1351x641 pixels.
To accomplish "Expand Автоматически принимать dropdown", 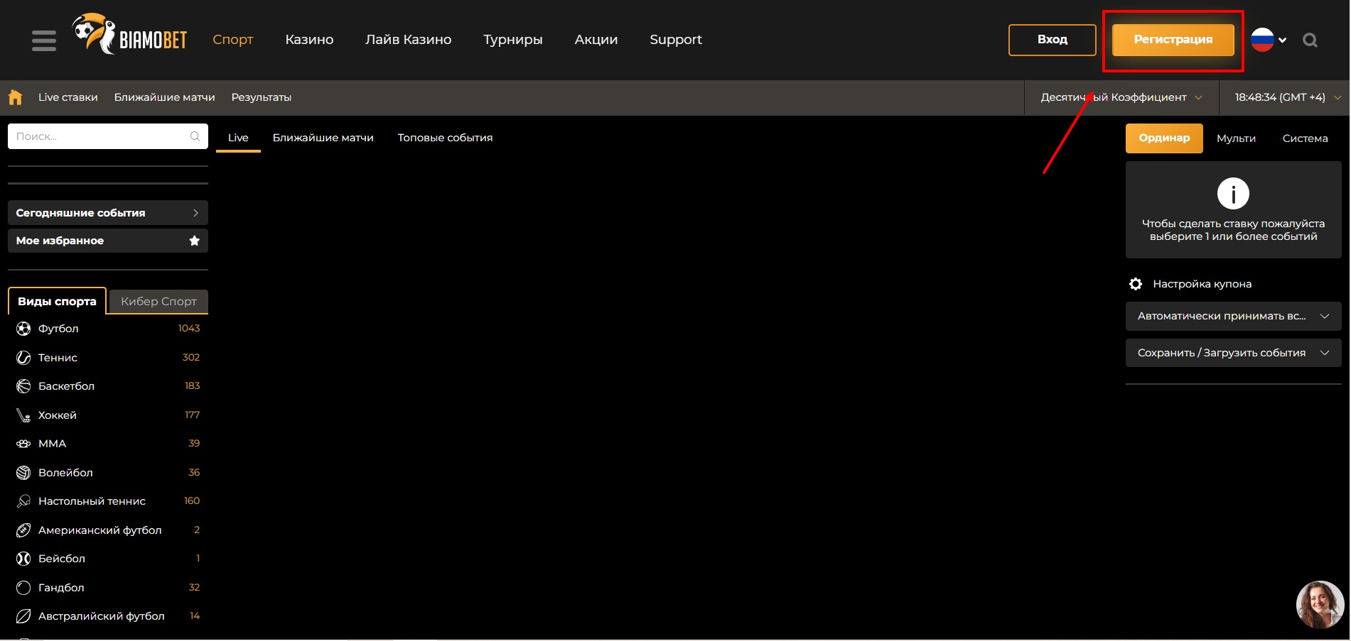I will pos(1233,316).
